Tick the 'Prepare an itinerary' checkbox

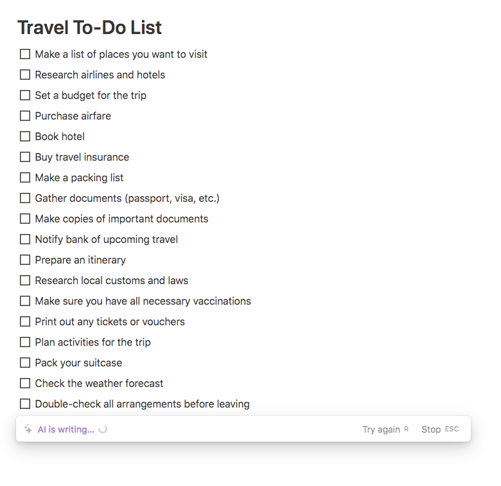click(25, 260)
